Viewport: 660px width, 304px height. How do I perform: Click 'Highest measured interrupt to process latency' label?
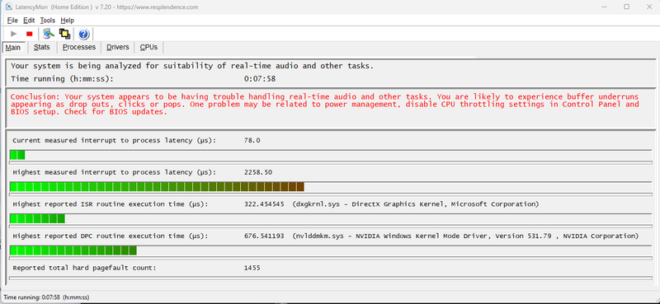tap(114, 172)
